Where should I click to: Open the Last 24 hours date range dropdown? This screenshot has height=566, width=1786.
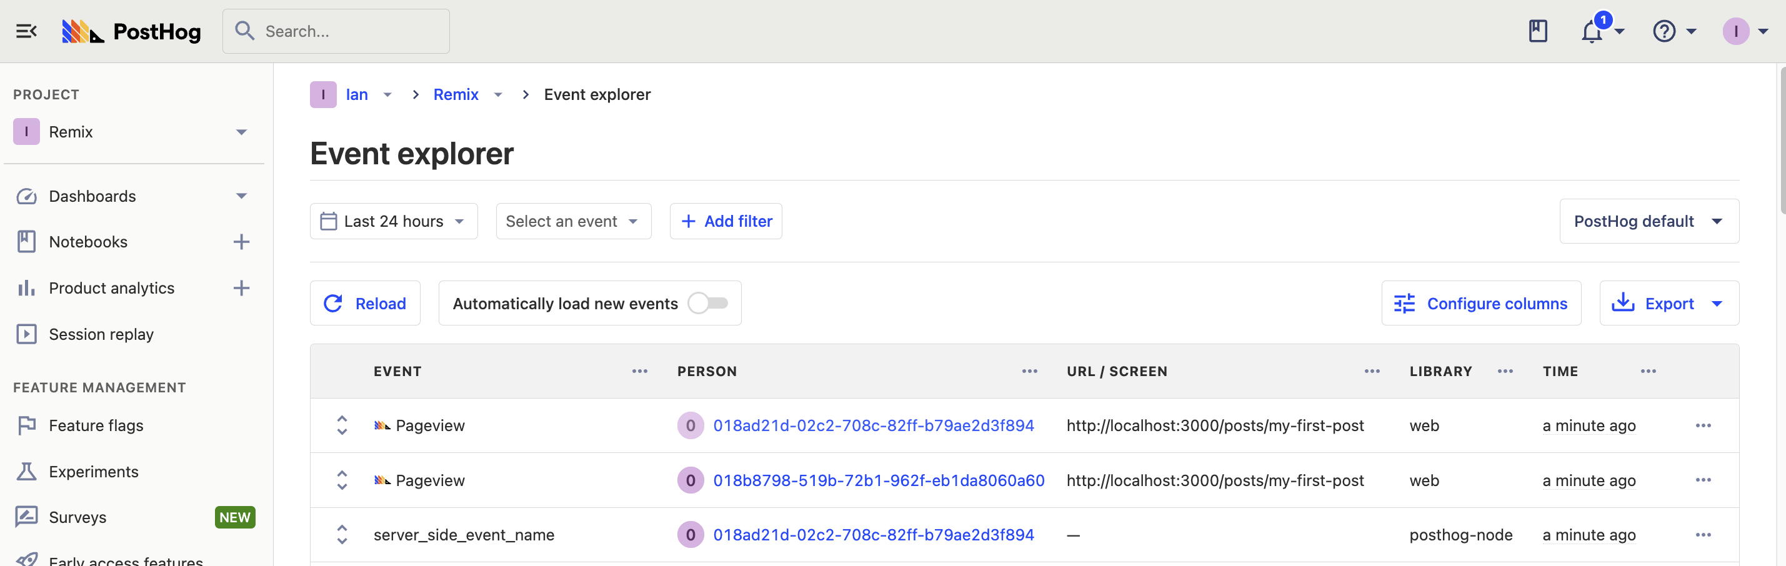[394, 222]
